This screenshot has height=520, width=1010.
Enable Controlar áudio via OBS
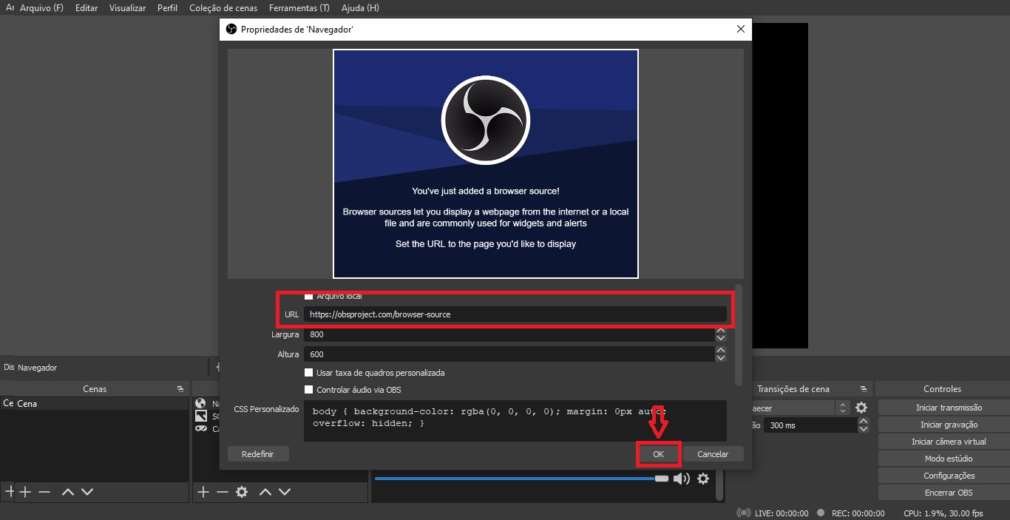pos(309,390)
